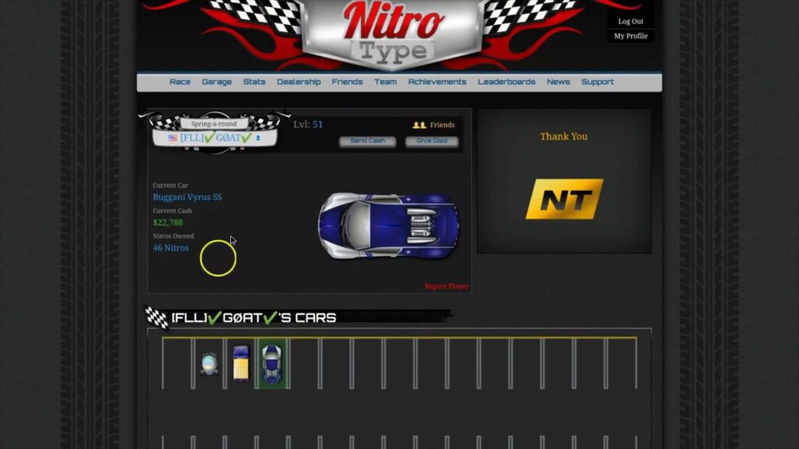Viewport: 799px width, 449px height.
Task: Visit the Dealership
Action: (x=299, y=82)
